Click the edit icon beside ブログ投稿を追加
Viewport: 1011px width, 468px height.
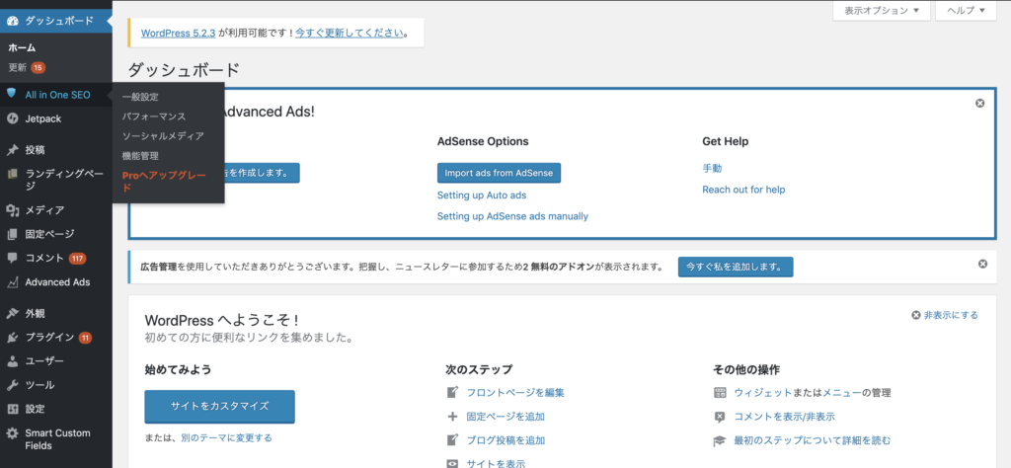point(452,440)
